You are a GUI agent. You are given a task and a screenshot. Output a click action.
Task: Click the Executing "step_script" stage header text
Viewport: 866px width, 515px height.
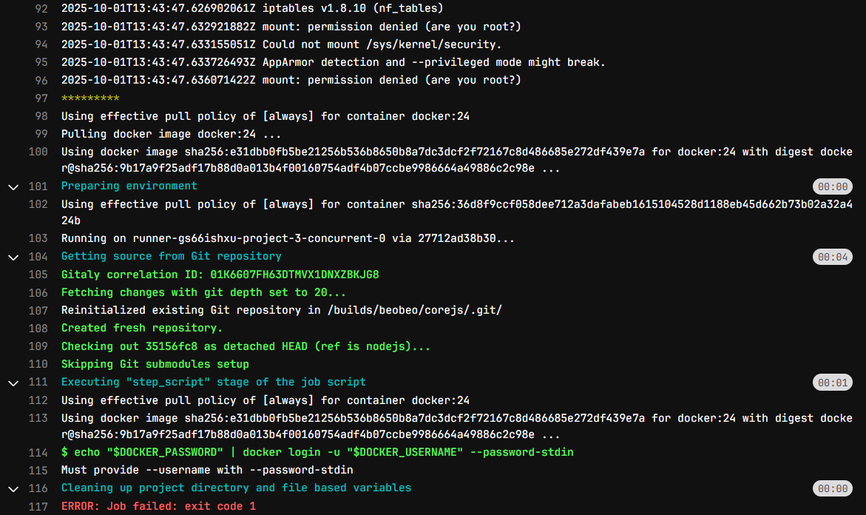(213, 382)
